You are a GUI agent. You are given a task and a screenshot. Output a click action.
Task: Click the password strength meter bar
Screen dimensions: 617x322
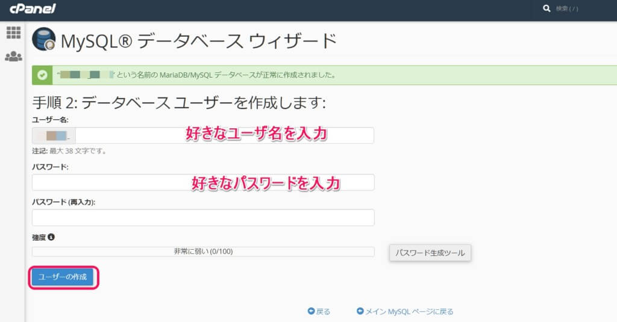[x=203, y=252]
